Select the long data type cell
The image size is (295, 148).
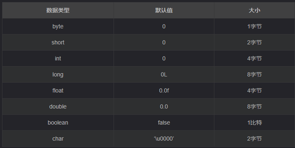58,74
